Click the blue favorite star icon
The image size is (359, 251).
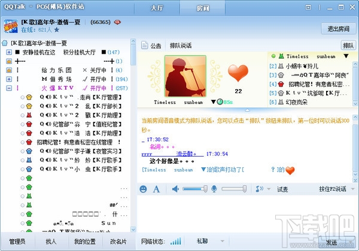click(x=57, y=29)
